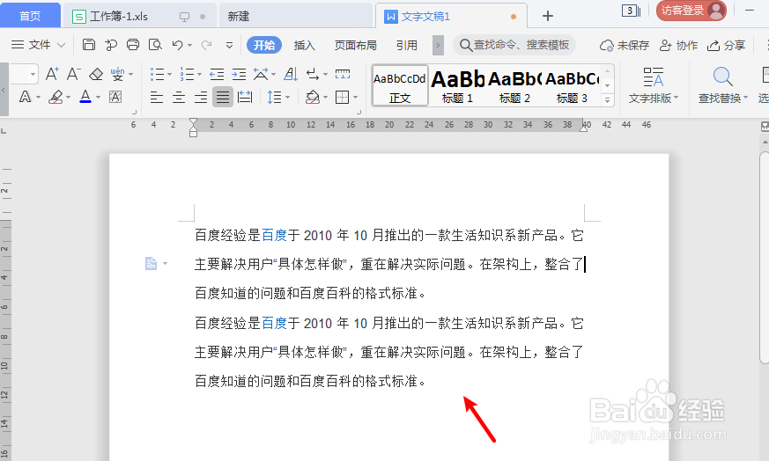This screenshot has width=769, height=461.
Task: Apply 标题 2 style
Action: tap(514, 85)
